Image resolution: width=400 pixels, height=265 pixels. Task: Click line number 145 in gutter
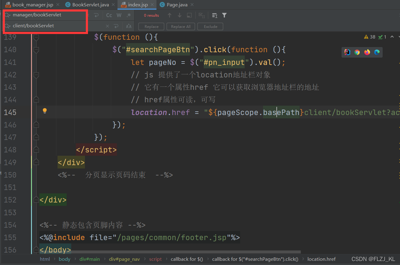pos(10,112)
